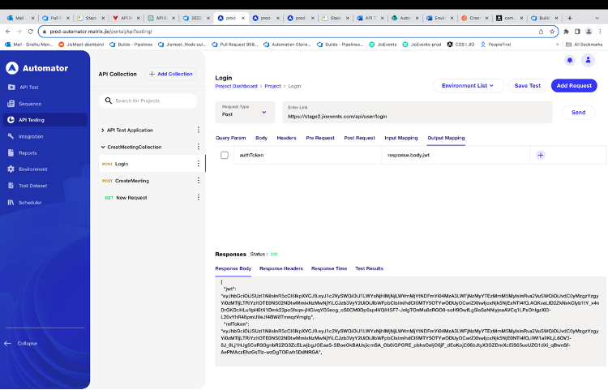
Task: Select the Output Mapping tab
Action: point(446,138)
